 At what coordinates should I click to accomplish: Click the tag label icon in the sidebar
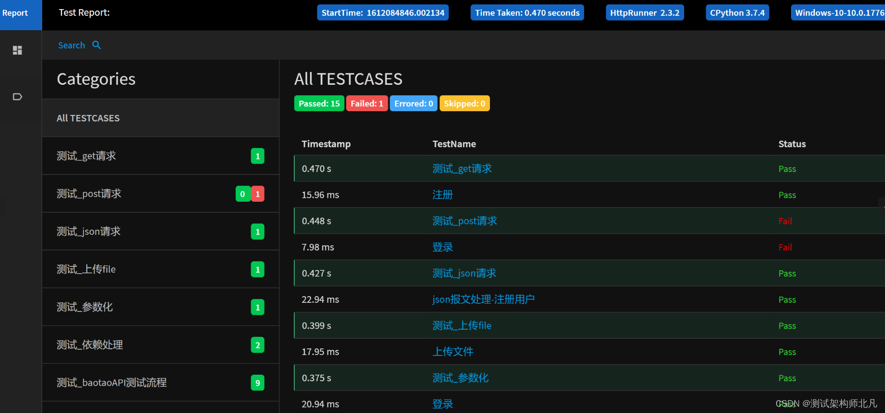(17, 97)
